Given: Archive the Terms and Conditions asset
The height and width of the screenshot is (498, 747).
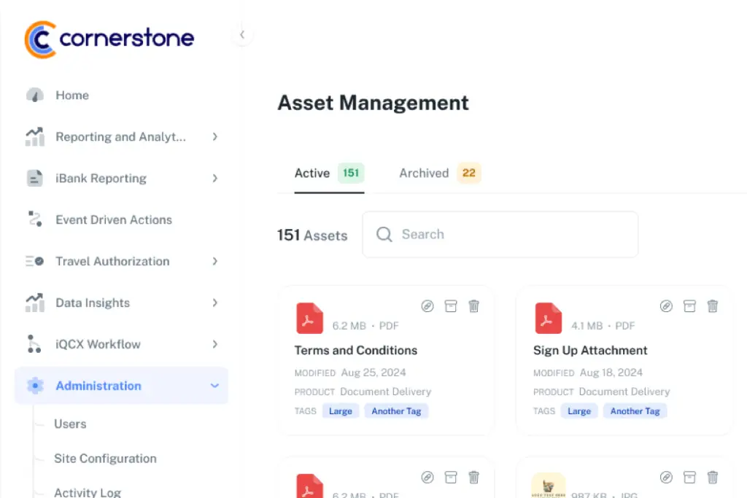Looking at the screenshot, I should click(451, 306).
